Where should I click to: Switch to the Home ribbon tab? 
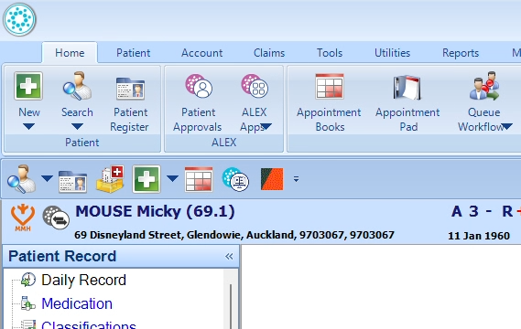(70, 53)
